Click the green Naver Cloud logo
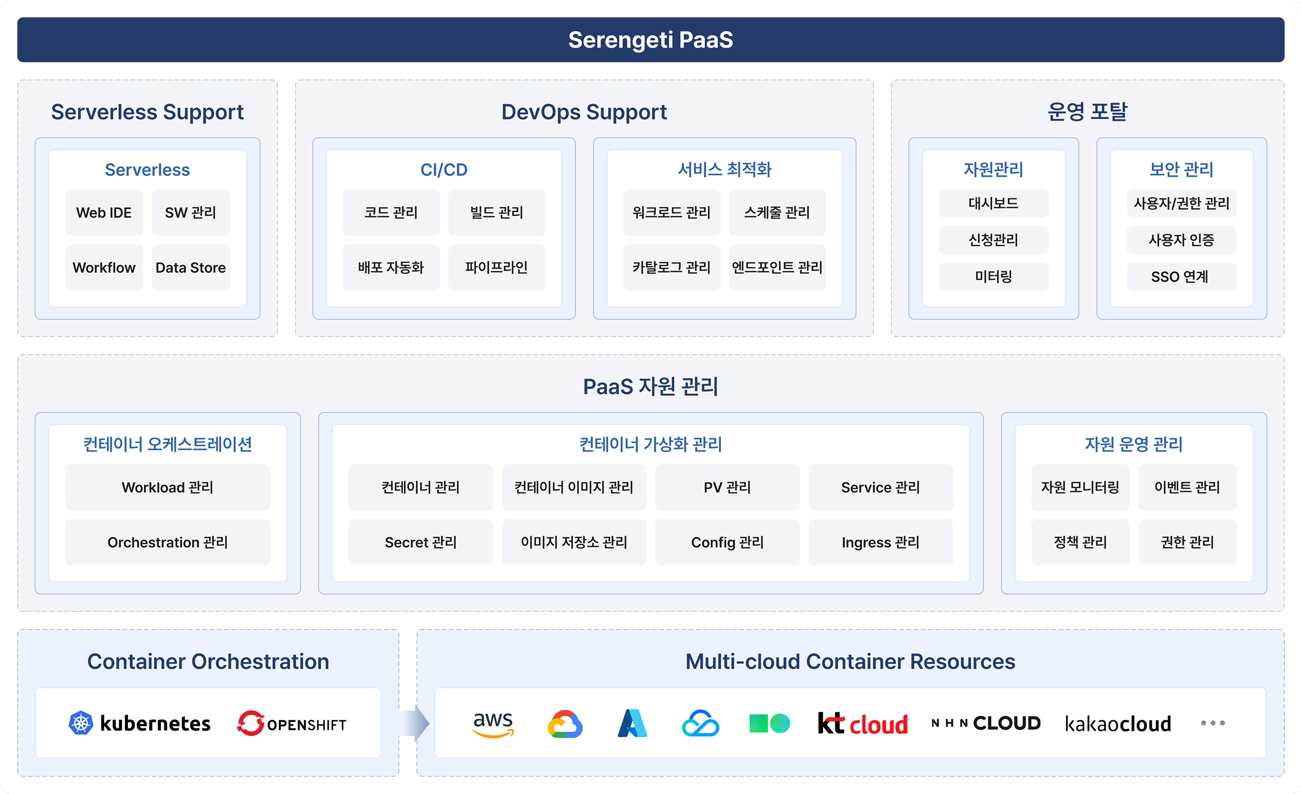 769,723
